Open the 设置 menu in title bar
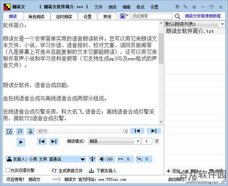 [x=154, y=7]
